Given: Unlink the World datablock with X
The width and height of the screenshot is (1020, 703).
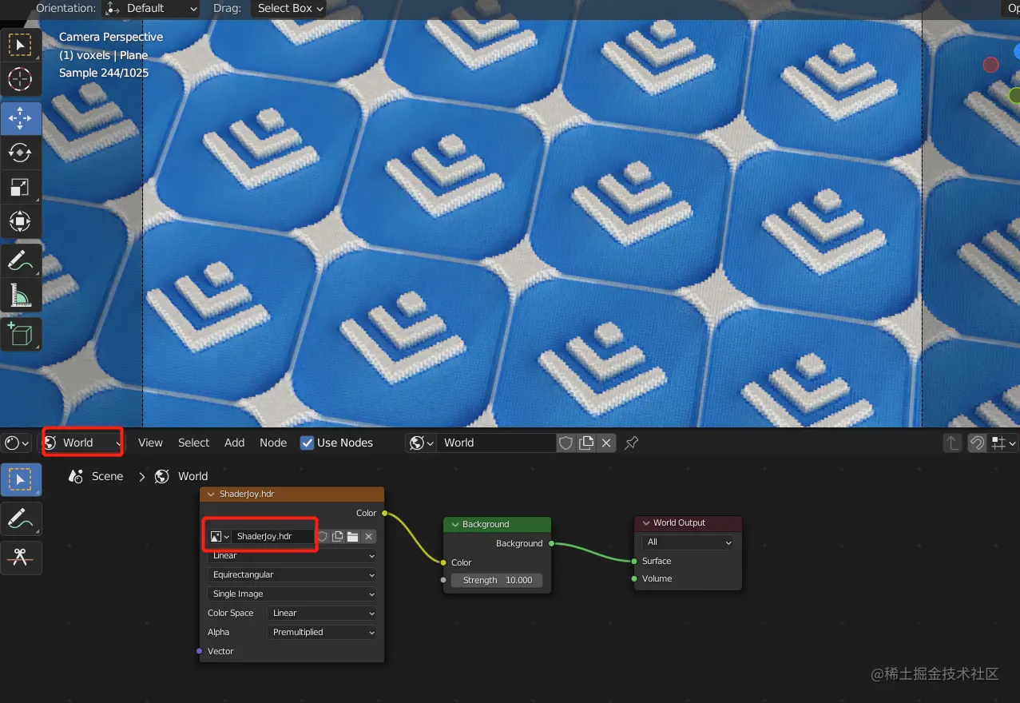Looking at the screenshot, I should coord(606,443).
